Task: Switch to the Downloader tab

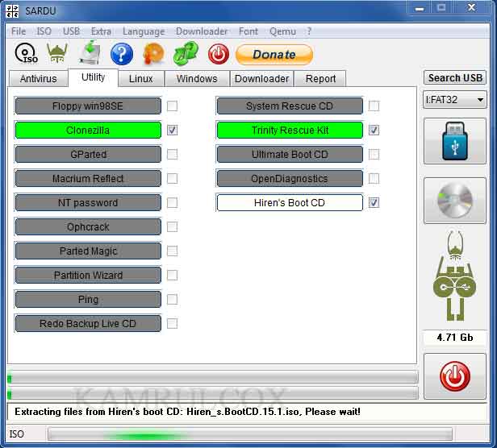Action: [x=261, y=78]
